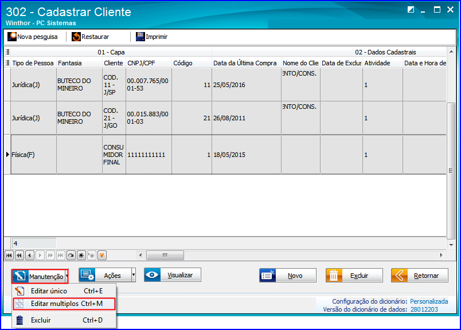Click the Visualizar button label

coord(180,275)
